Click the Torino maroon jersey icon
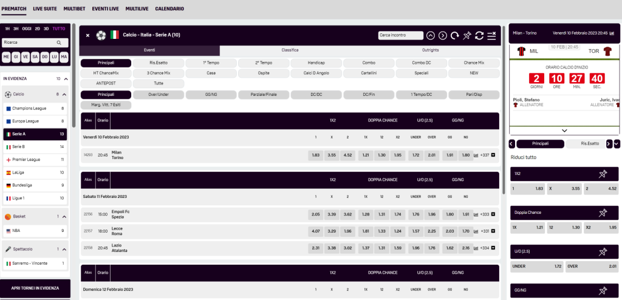This screenshot has height=300, width=622. point(607,51)
